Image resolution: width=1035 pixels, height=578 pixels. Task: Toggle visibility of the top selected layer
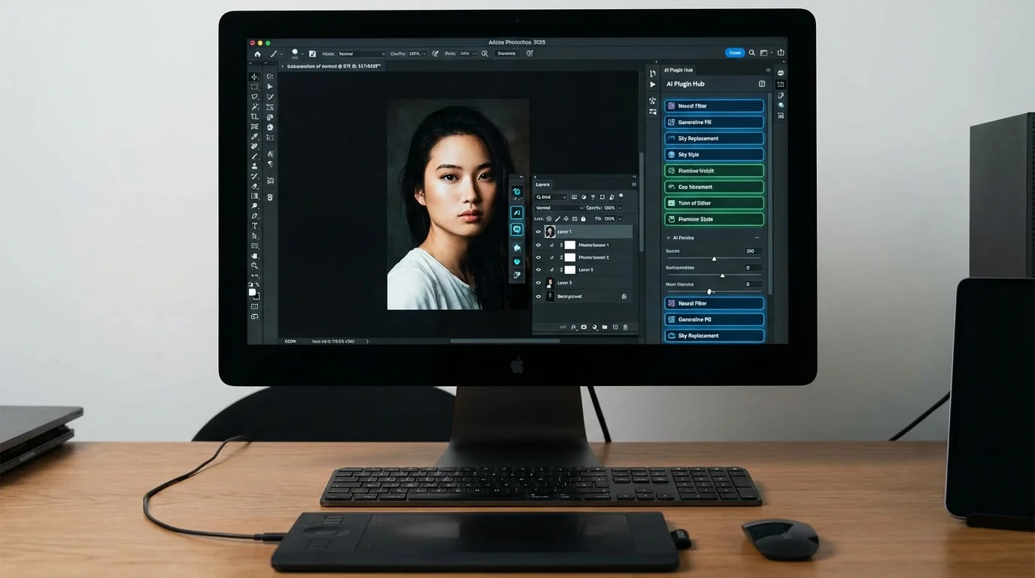click(539, 232)
